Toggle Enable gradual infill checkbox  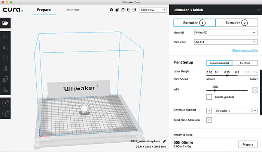pyautogui.click(x=209, y=97)
